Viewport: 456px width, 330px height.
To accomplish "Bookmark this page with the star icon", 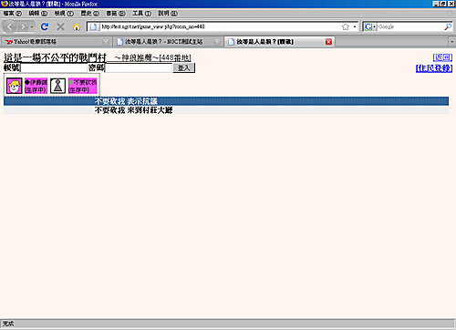I will click(x=346, y=26).
